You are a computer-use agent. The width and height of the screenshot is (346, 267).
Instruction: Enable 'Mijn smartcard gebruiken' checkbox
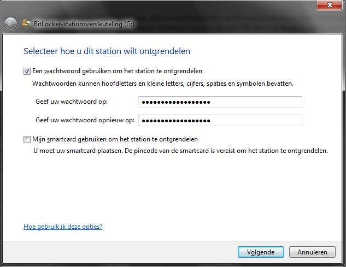27,139
